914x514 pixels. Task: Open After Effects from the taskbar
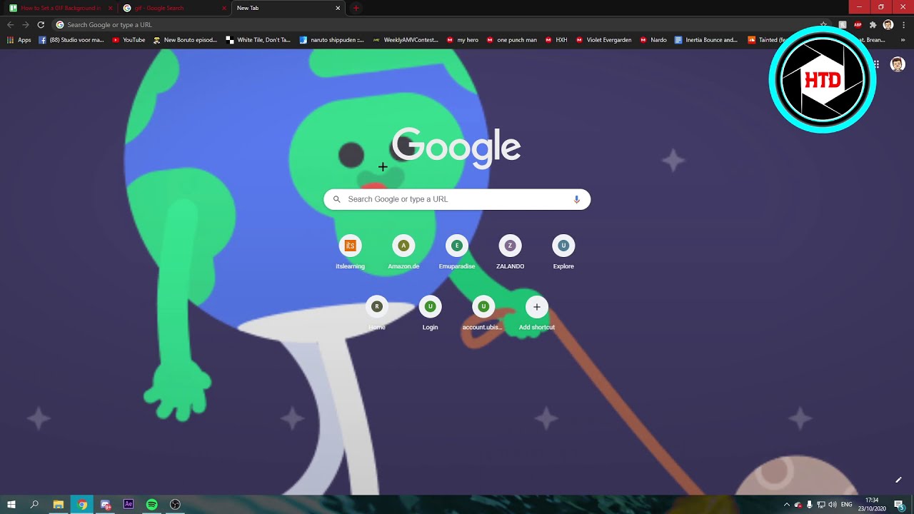point(129,504)
